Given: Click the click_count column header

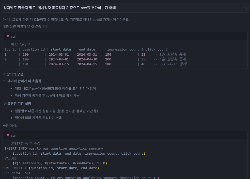Looking at the screenshot, I should [x=156, y=49].
